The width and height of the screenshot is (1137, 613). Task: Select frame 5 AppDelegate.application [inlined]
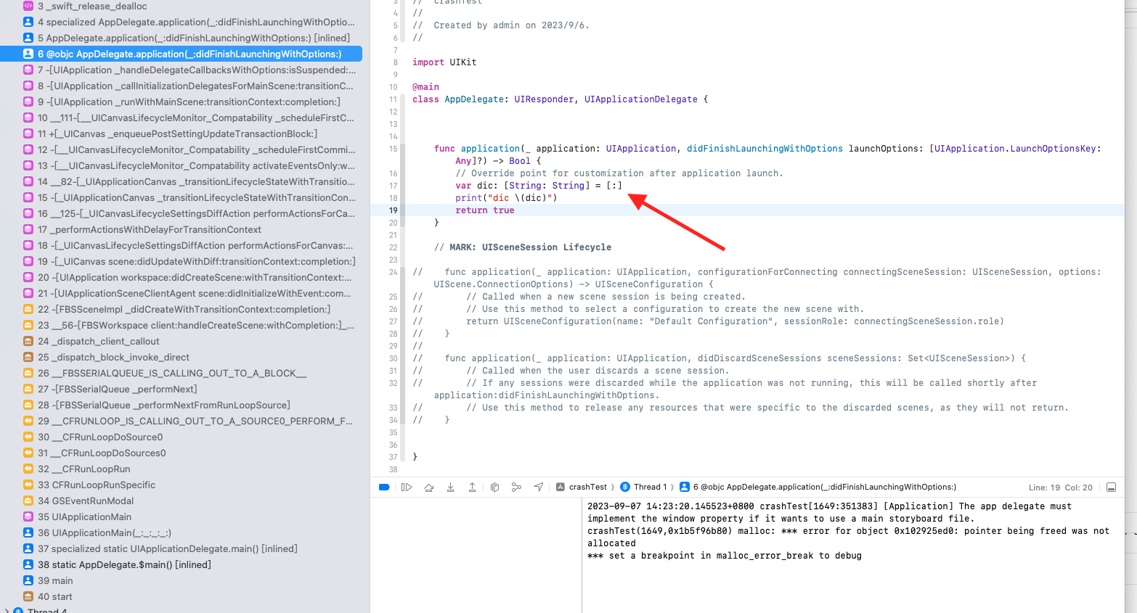[x=182, y=38]
